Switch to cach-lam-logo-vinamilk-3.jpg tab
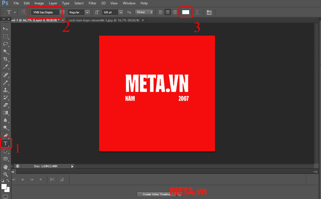Viewport: 321px width, 199px height. point(104,20)
